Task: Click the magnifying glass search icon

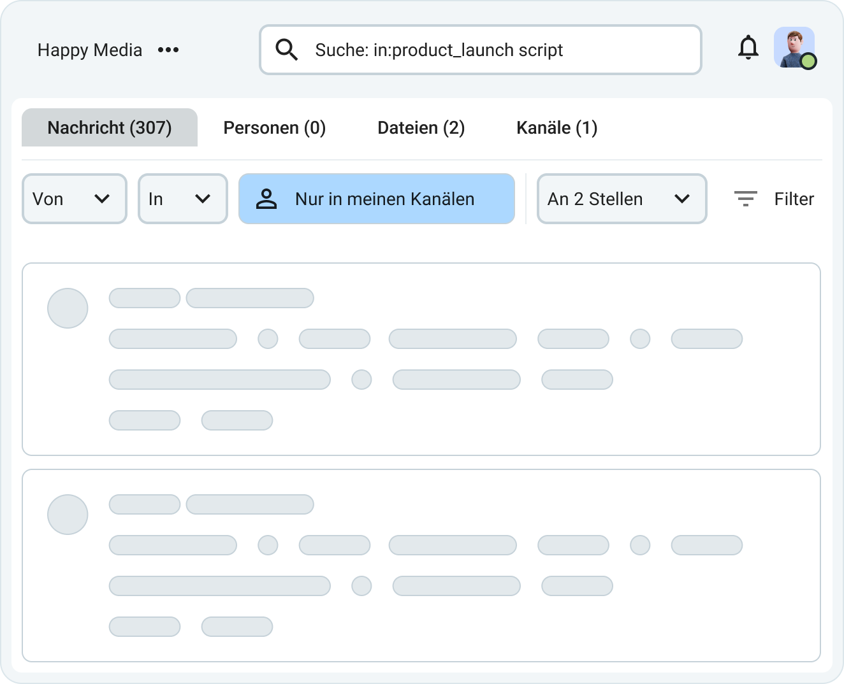Action: click(x=286, y=50)
